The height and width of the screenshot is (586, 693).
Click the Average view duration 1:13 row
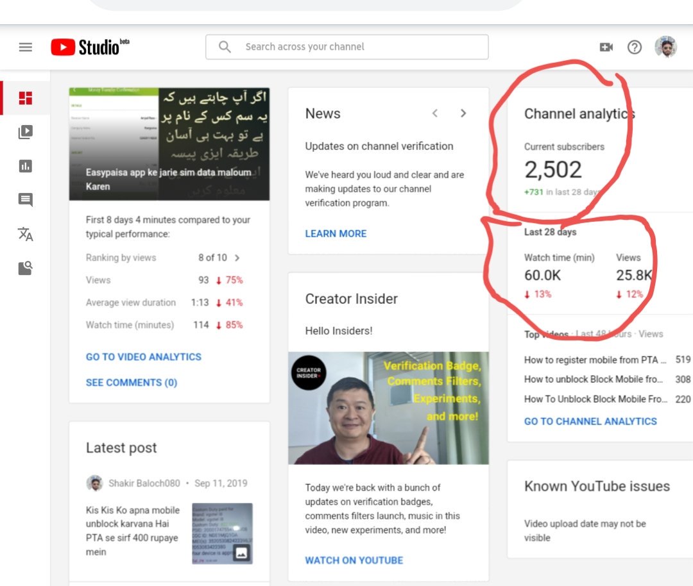point(164,303)
